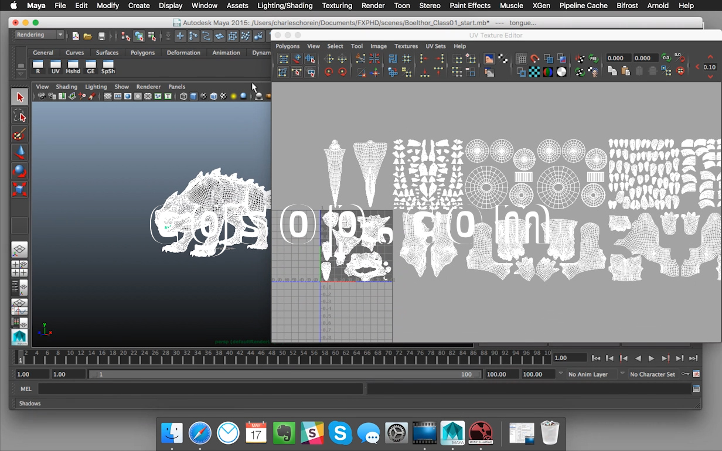Click the Hshd Hypershade shelf button
722x451 pixels.
pyautogui.click(x=73, y=67)
